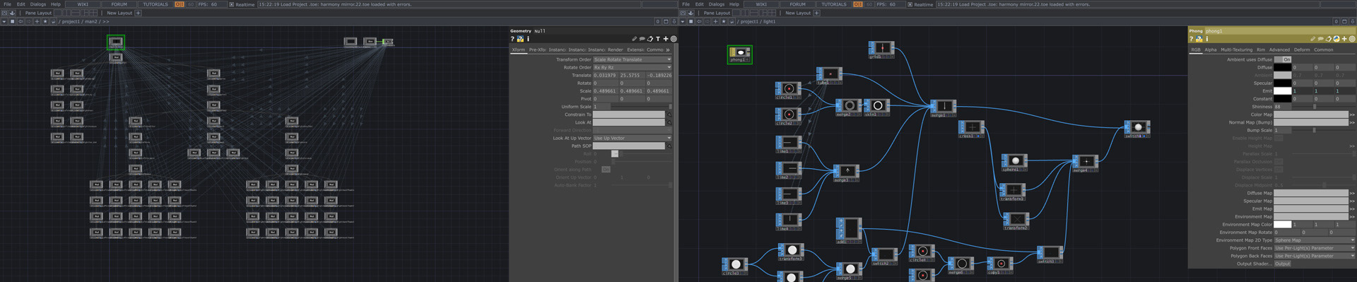The height and width of the screenshot is (282, 1357).
Task: Click TUTORIALS button in right window
Action: click(x=834, y=4)
